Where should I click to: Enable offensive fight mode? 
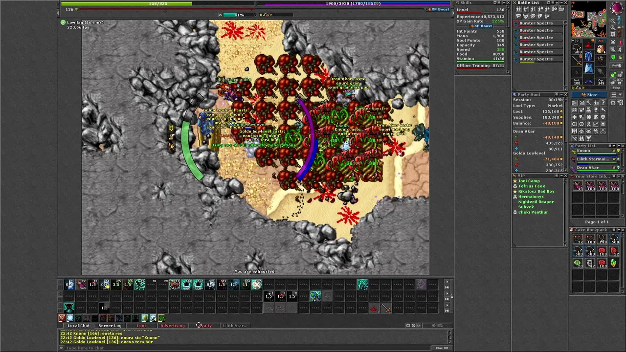point(613,42)
